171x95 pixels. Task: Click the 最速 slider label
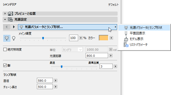52,63
